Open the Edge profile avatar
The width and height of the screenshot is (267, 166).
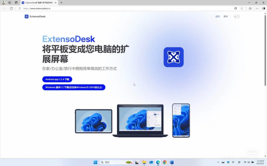pyautogui.click(x=4, y=3)
